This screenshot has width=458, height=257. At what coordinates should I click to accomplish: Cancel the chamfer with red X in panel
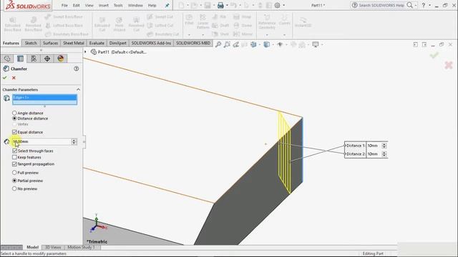(x=14, y=78)
